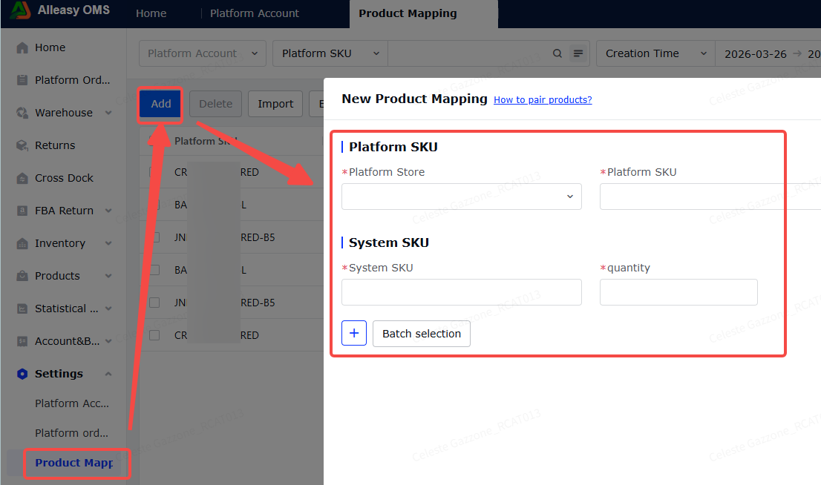Collapse the Settings menu chevron
Image resolution: width=821 pixels, height=485 pixels.
click(108, 374)
